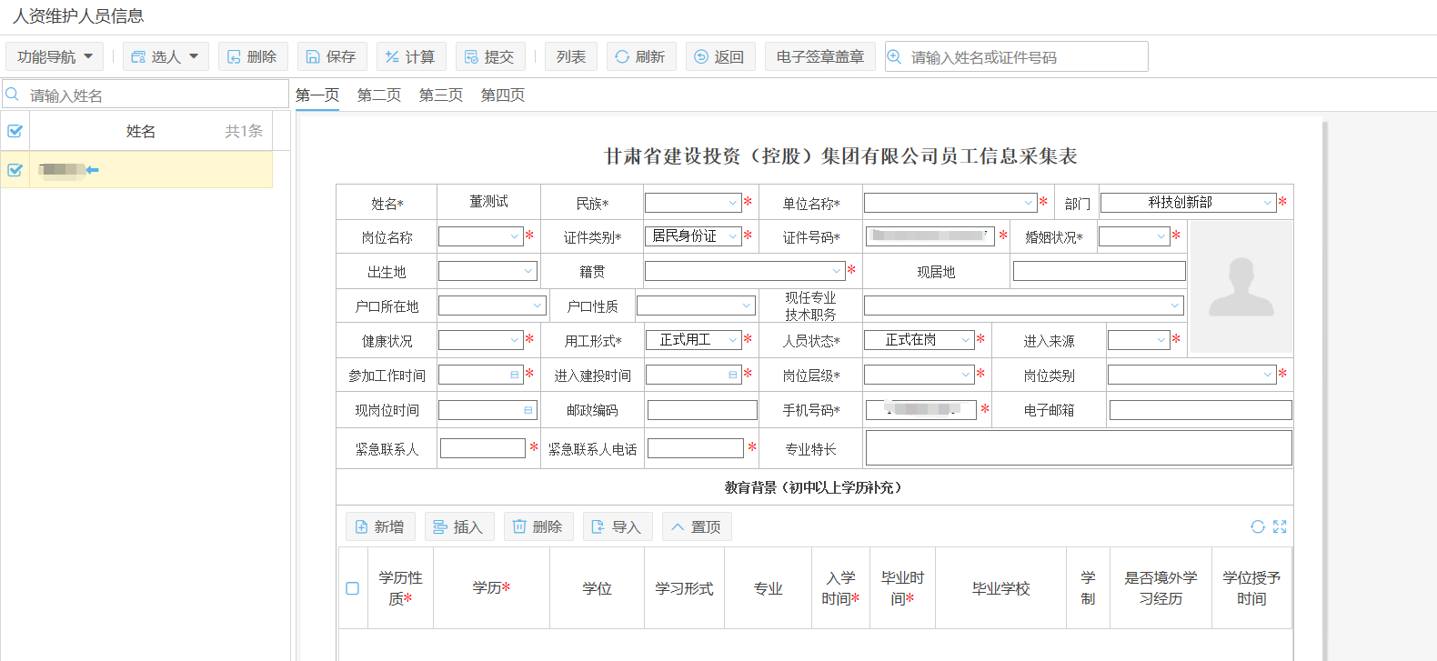This screenshot has width=1437, height=661.
Task: Click the refresh (刷新) toolbar button
Action: coord(641,56)
